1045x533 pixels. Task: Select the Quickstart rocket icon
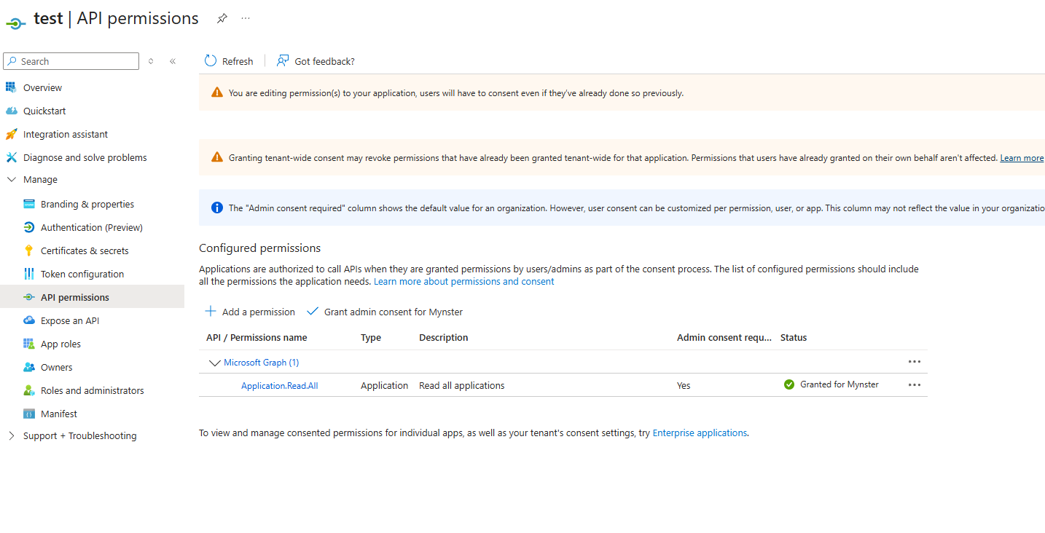pos(12,110)
